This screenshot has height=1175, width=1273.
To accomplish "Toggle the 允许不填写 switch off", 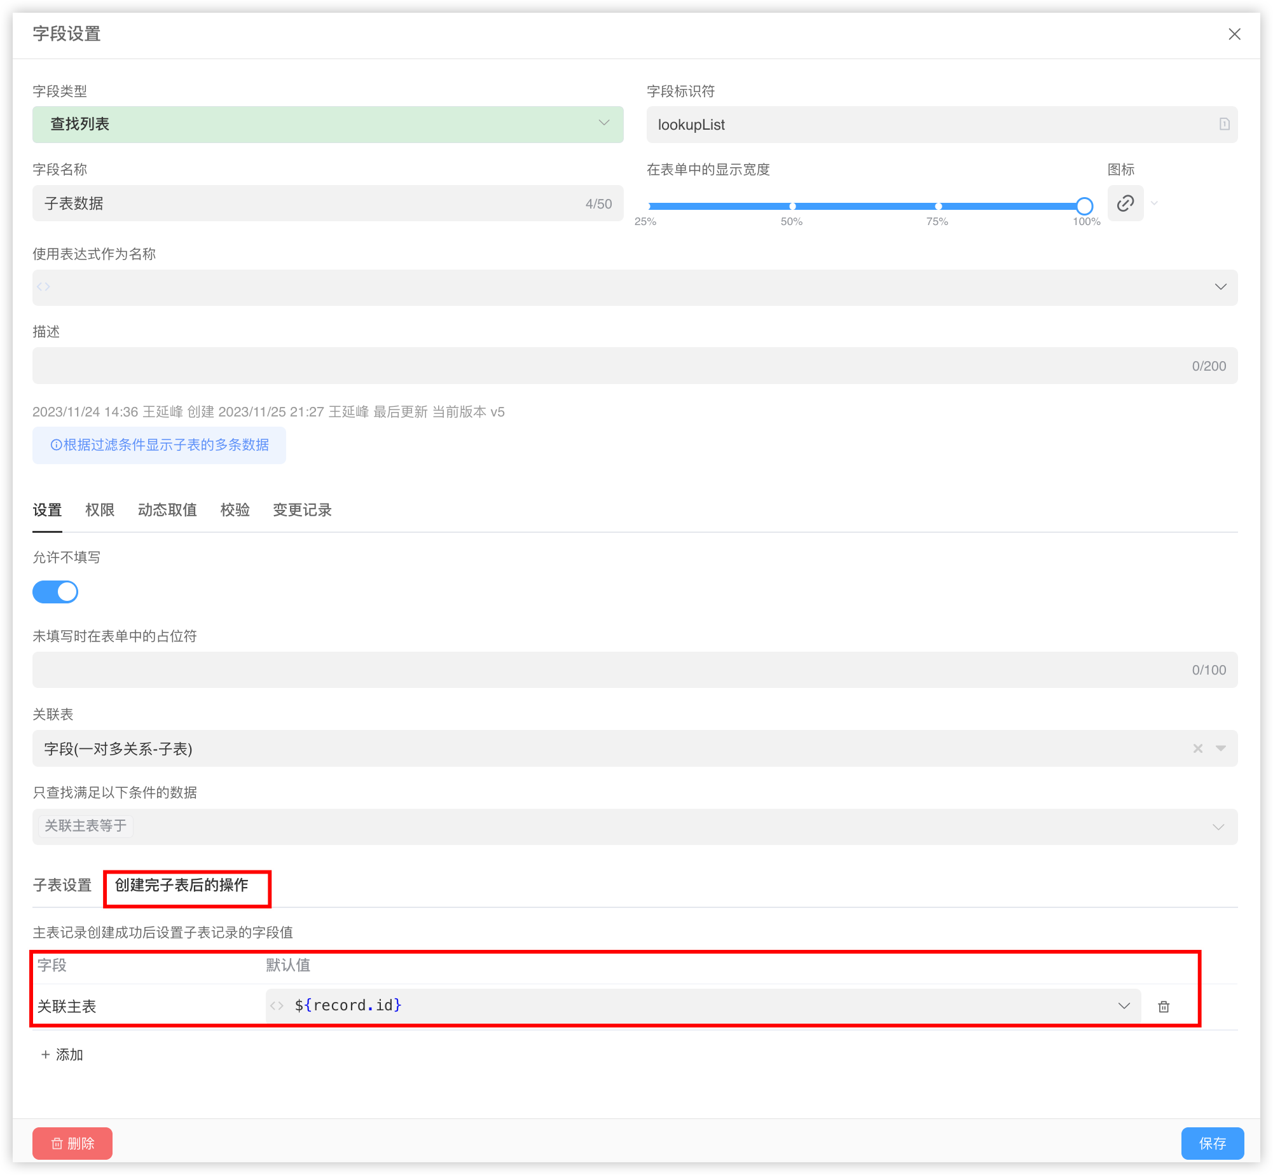I will coord(55,592).
